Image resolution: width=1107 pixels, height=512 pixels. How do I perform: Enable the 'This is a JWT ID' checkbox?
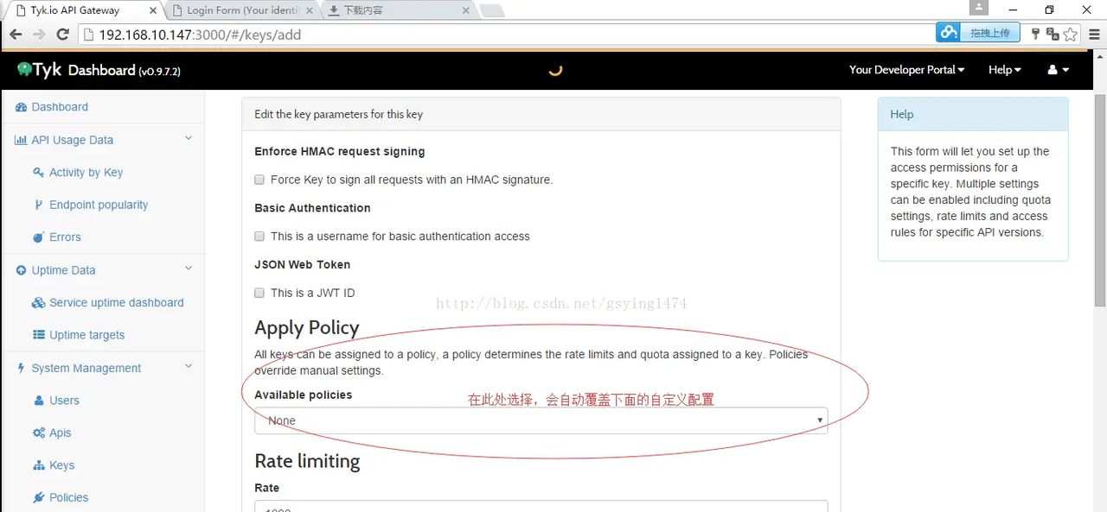point(259,293)
